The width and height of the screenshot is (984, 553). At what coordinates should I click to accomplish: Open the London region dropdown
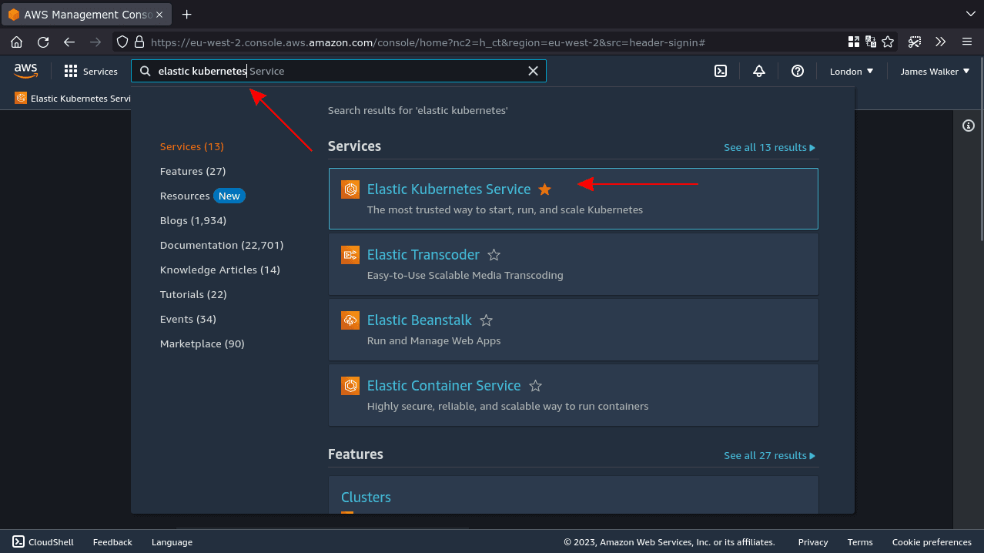852,71
